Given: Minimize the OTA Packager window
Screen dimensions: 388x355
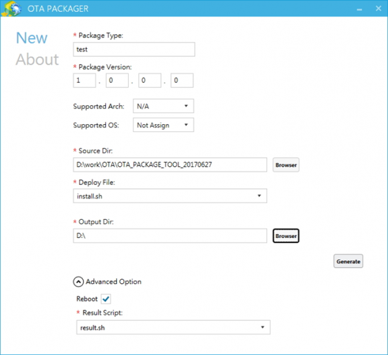Looking at the screenshot, I should (339, 9).
